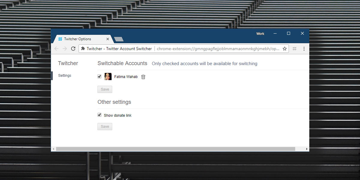This screenshot has height=180, width=360.
Task: Minimize the Chrome window
Action: pyautogui.click(x=275, y=34)
